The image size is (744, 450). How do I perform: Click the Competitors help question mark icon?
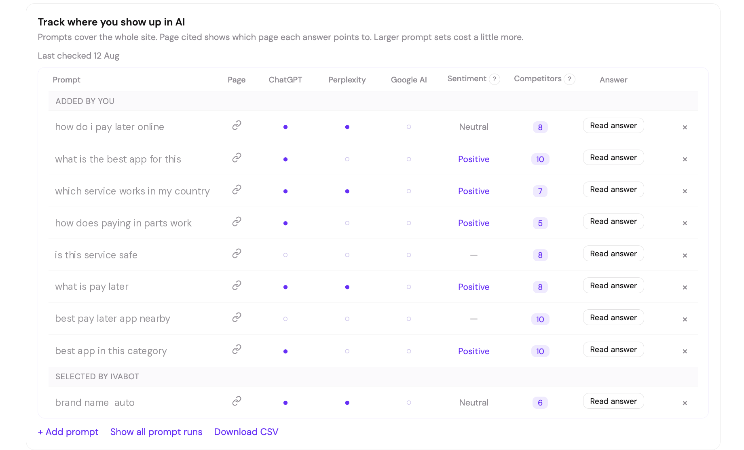[x=569, y=79]
